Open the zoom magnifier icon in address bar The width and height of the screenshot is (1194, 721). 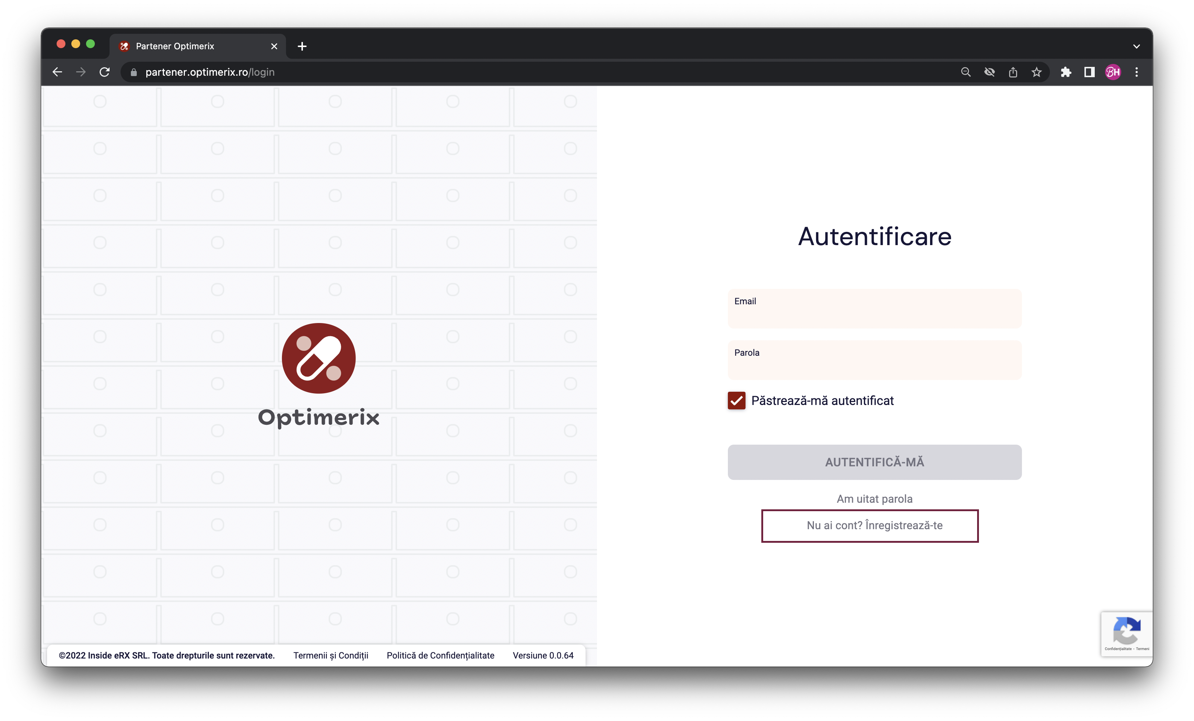965,72
